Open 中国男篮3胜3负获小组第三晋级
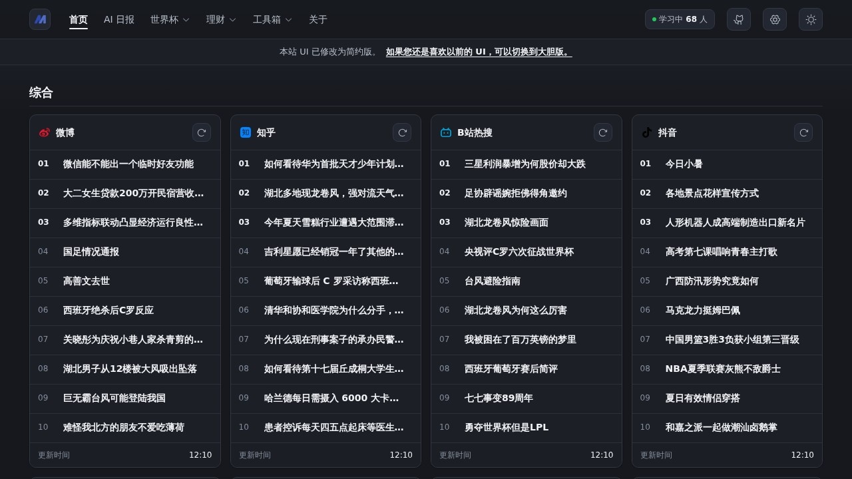 732,339
